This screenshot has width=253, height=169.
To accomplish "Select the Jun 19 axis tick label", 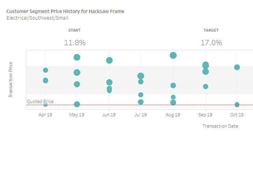I will [x=109, y=115].
